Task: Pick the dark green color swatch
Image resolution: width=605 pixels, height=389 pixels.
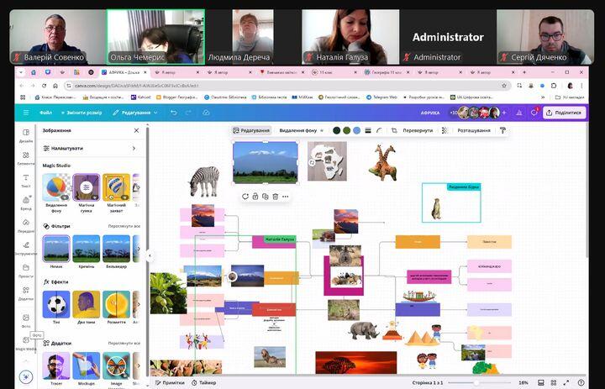Action: click(x=337, y=130)
